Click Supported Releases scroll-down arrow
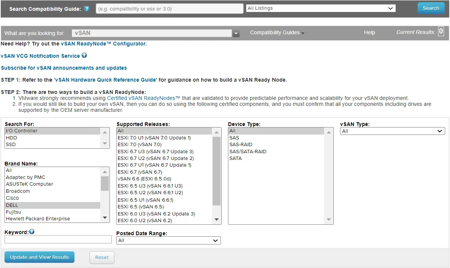This screenshot has height=268, width=450. [x=217, y=220]
